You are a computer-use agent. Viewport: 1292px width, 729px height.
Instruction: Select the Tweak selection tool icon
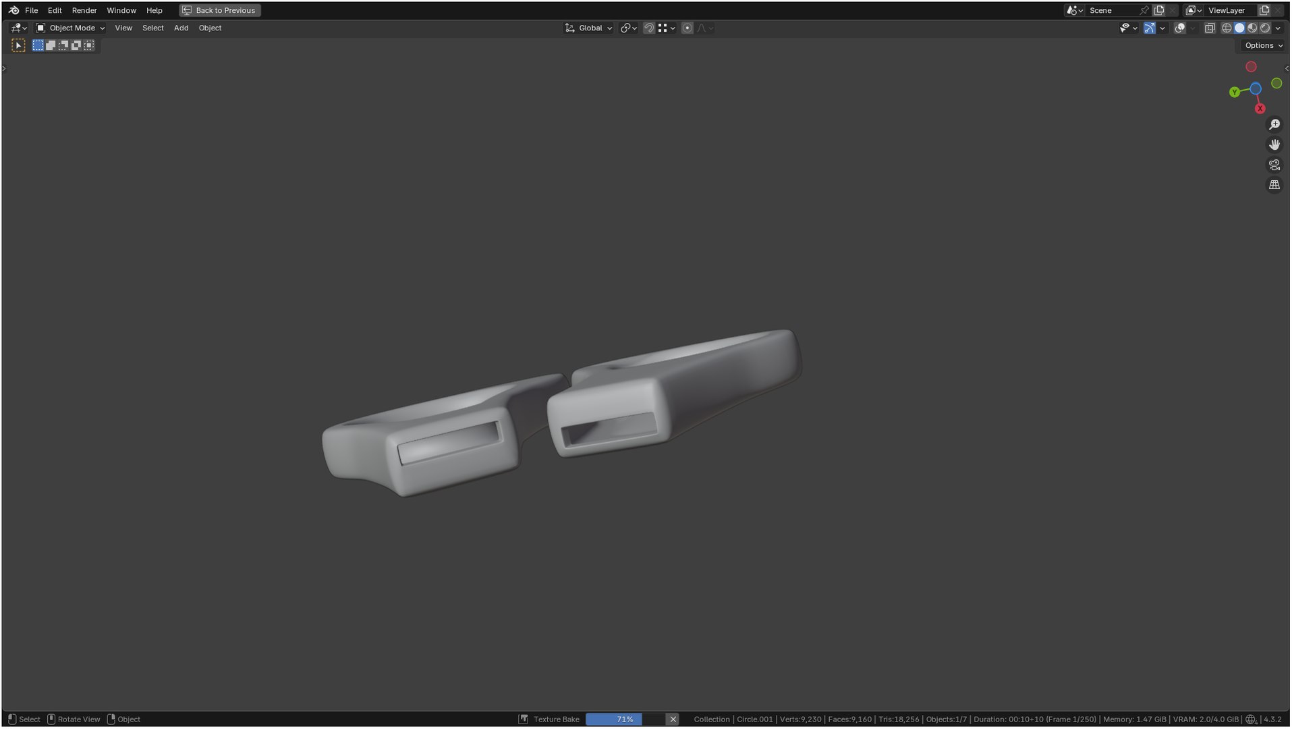click(x=18, y=45)
